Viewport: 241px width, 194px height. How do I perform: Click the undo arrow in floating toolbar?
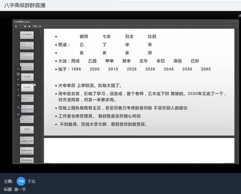click(x=18, y=101)
